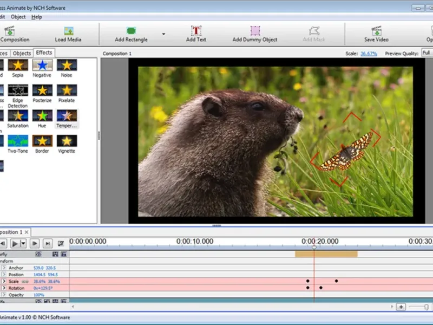Expand the Position property row
Viewport: 433px width, 325px height.
pos(4,275)
